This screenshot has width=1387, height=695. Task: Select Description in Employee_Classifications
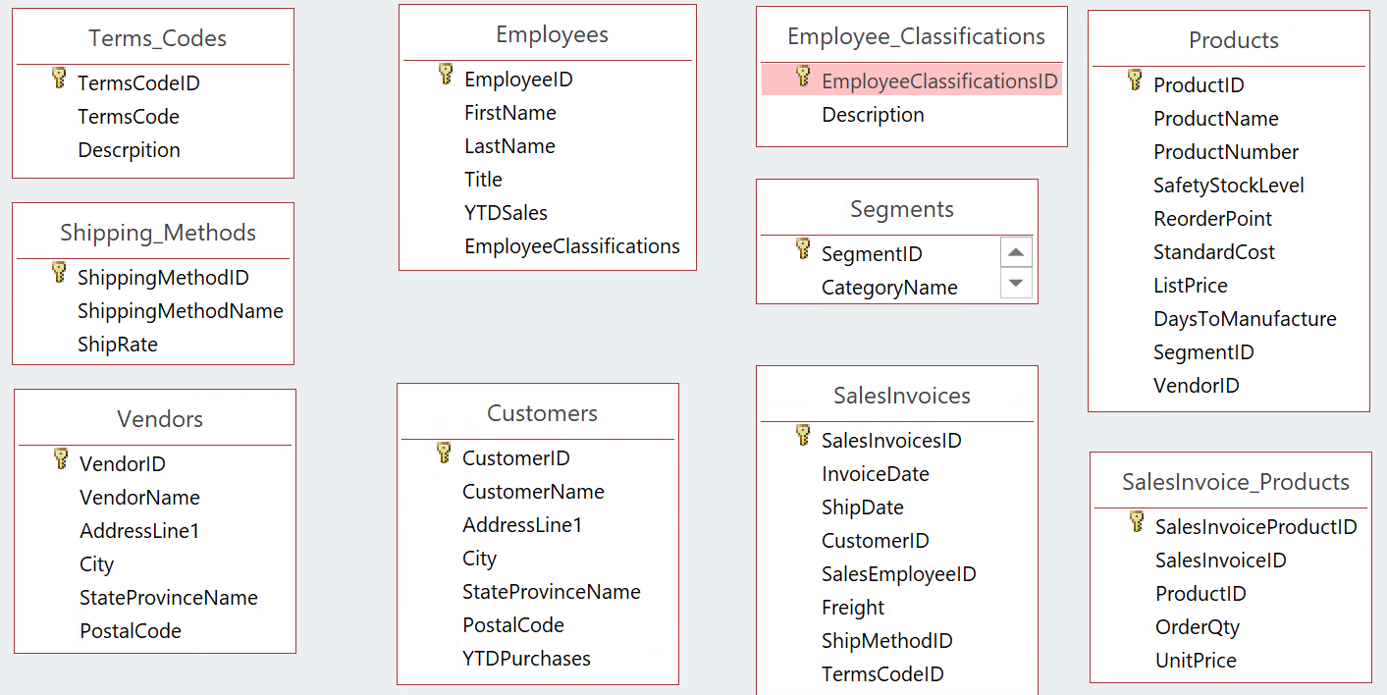(873, 115)
